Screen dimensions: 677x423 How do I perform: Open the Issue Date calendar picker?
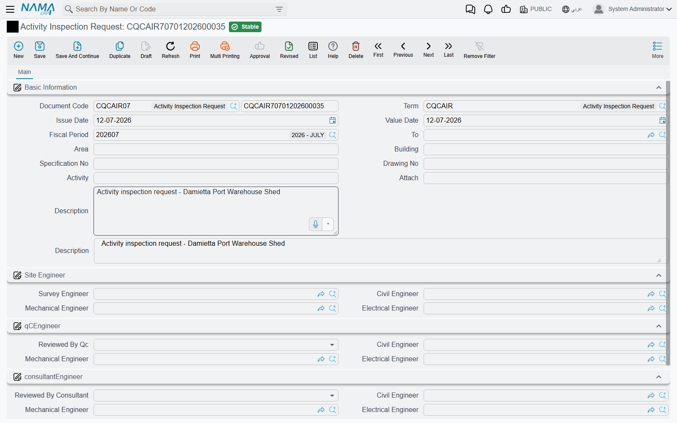(333, 121)
